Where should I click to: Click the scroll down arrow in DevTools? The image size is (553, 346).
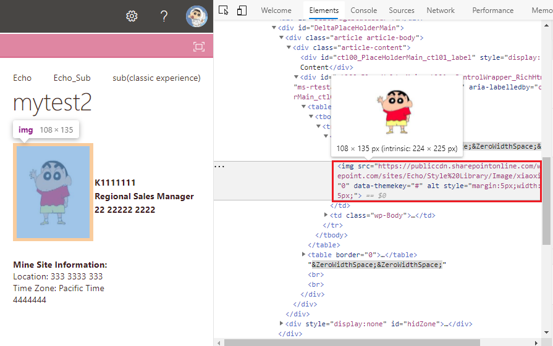point(546,332)
